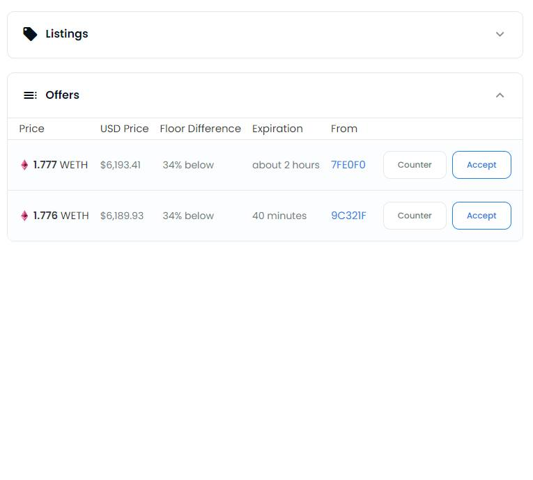Counter the offer from 9C321F
Screen dimensions: 533x480
tap(415, 216)
